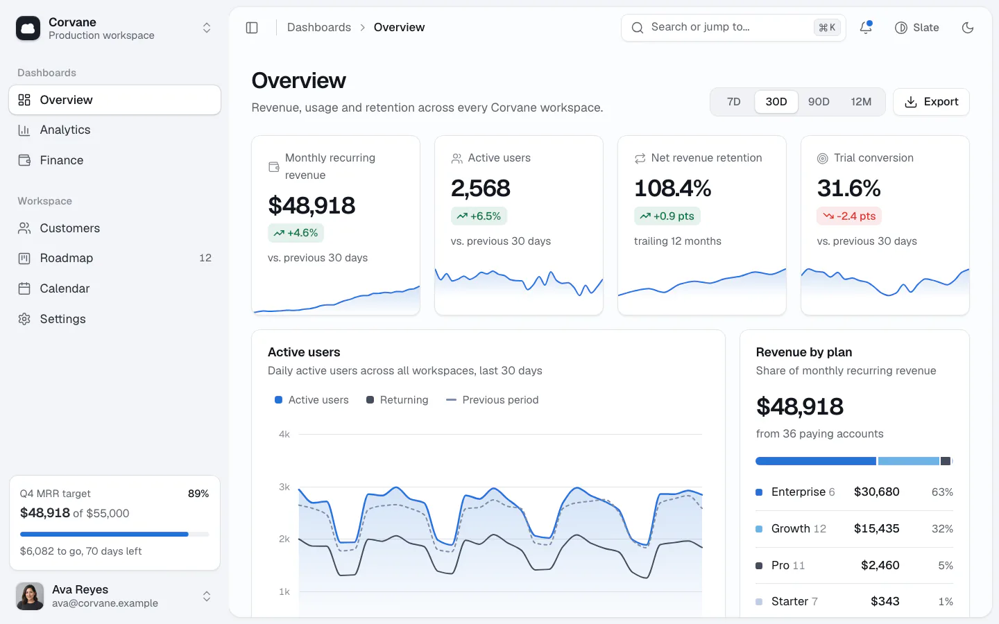Screen dimensions: 999x624
Task: Click the Settings gear icon
Action: click(24, 319)
